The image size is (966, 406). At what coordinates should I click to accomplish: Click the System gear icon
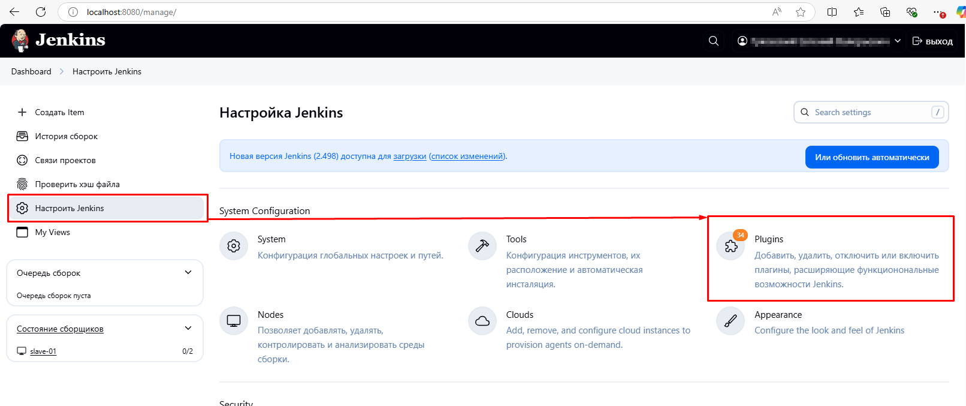click(x=234, y=246)
